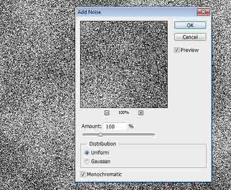This screenshot has width=231, height=190.
Task: Select the Uniform distribution radio button
Action: pyautogui.click(x=87, y=153)
